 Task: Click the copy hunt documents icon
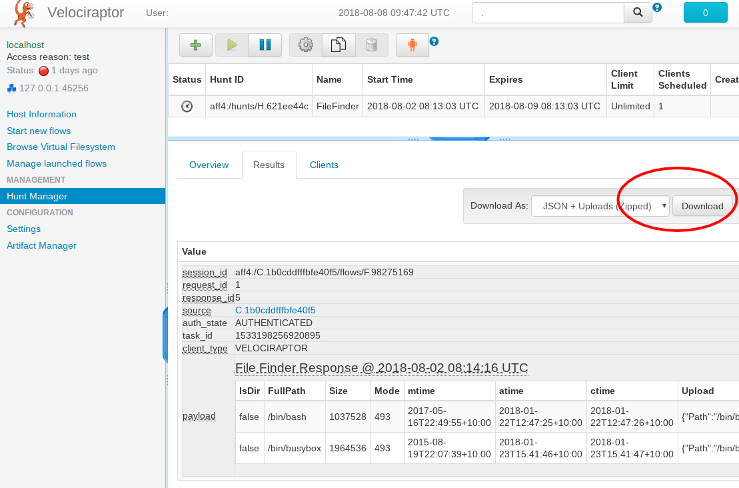pos(339,45)
